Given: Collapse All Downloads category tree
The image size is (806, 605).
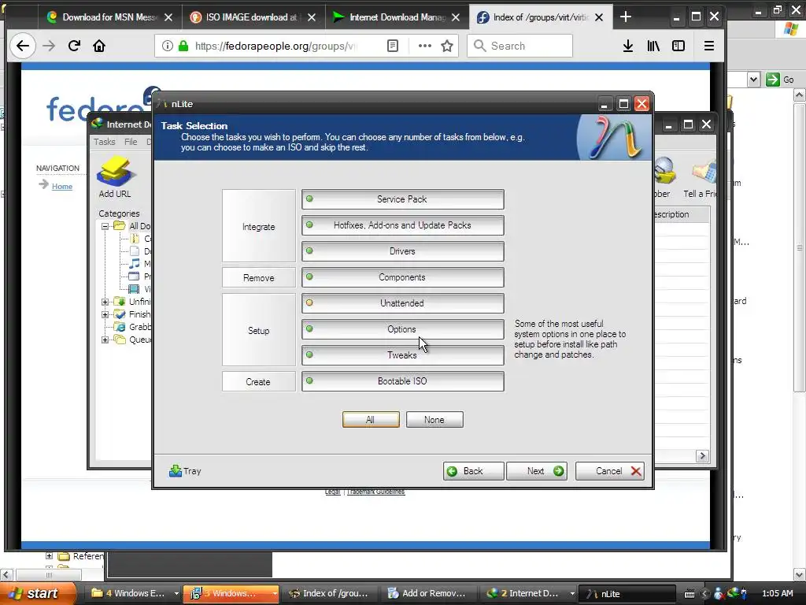Looking at the screenshot, I should tap(105, 226).
